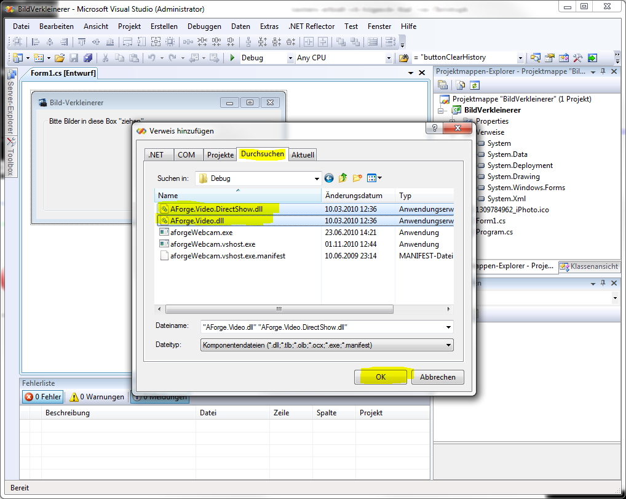
Task: Switch to the Projekte tab
Action: click(220, 155)
